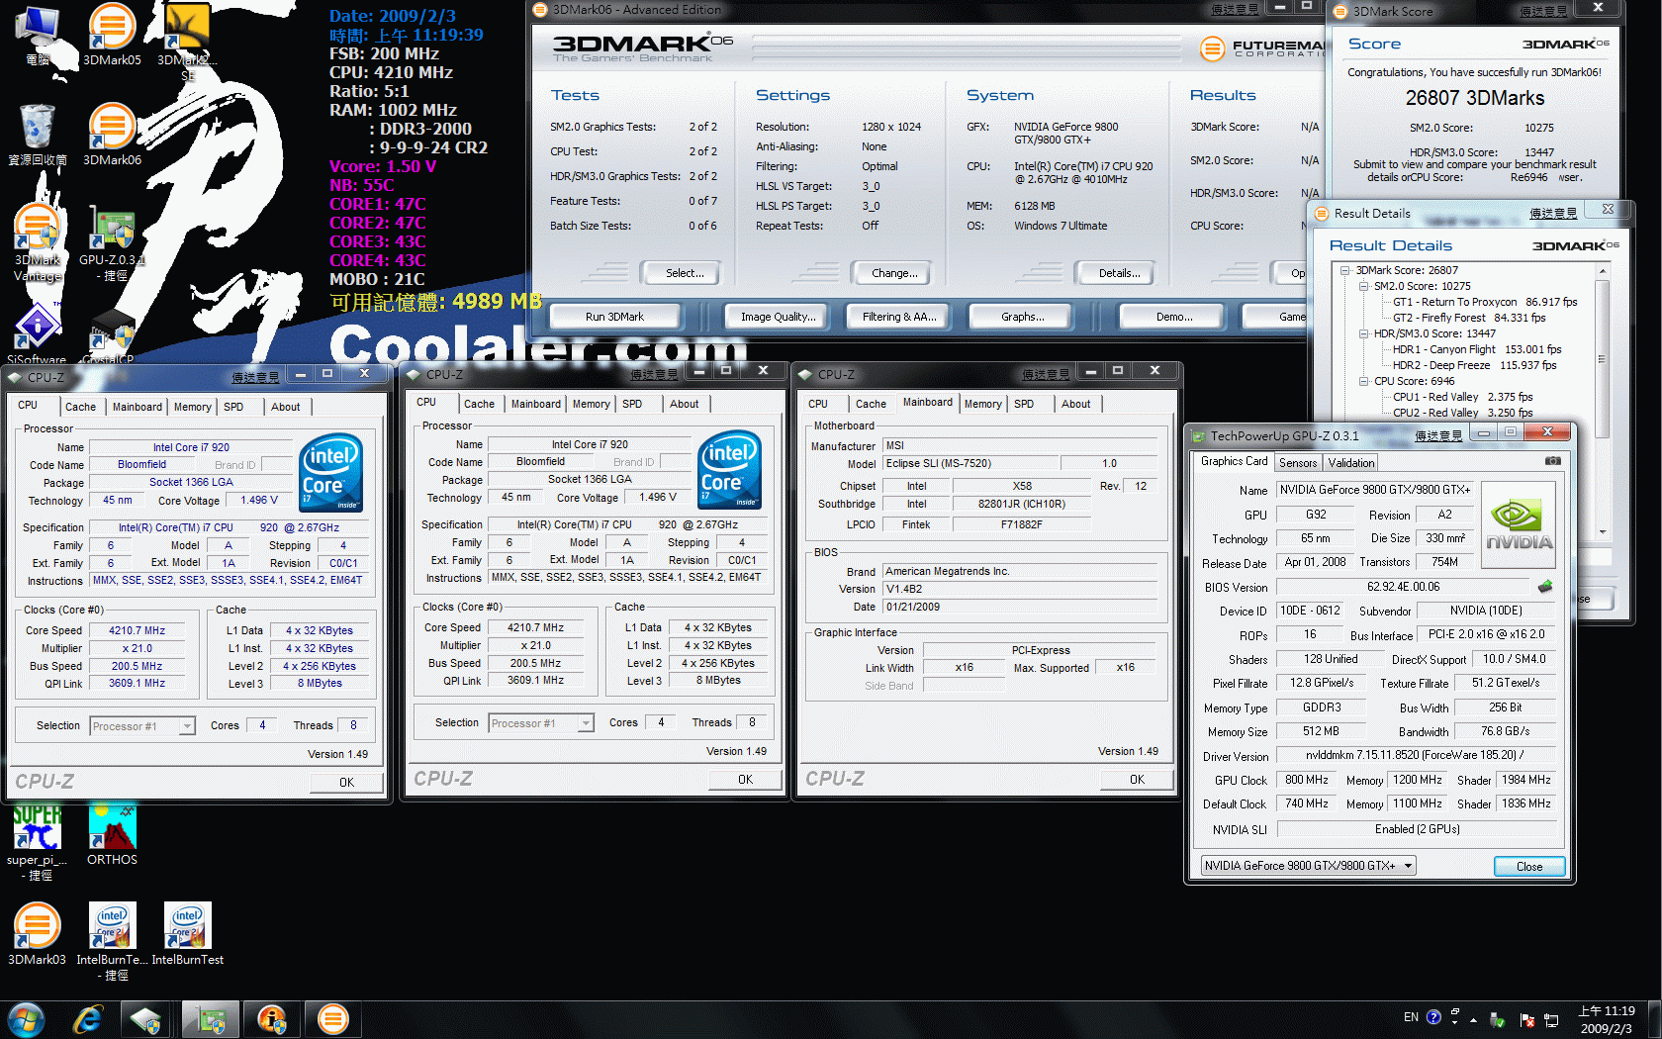Open the IntelBurnTest desktop icon
This screenshot has height=1039, width=1662.
click(x=187, y=935)
